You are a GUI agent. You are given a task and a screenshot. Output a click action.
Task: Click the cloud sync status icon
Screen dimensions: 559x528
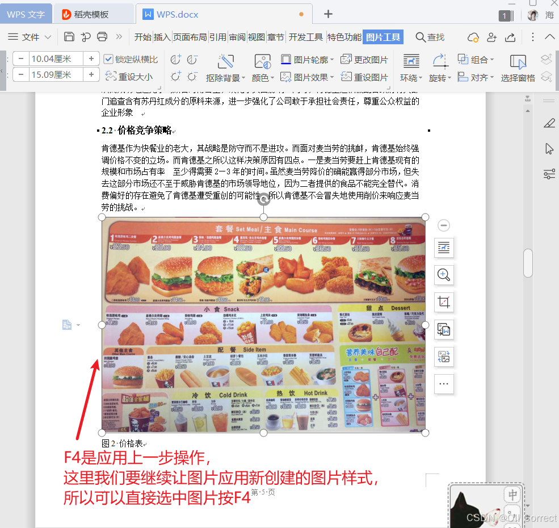point(473,37)
